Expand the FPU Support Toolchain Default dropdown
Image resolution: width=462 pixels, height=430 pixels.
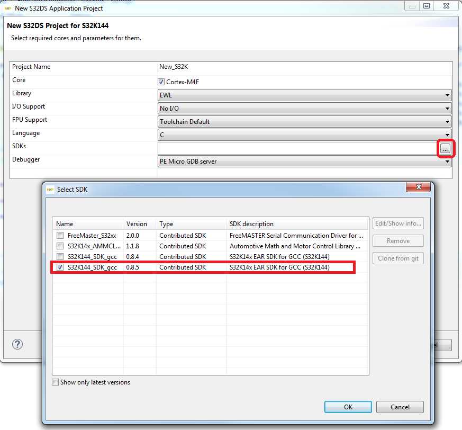tap(304, 122)
